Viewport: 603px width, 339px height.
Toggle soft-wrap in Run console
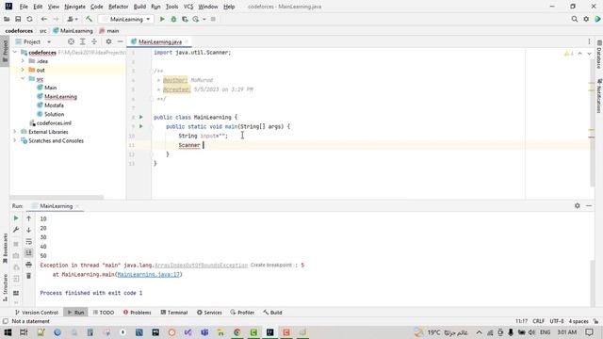29,241
